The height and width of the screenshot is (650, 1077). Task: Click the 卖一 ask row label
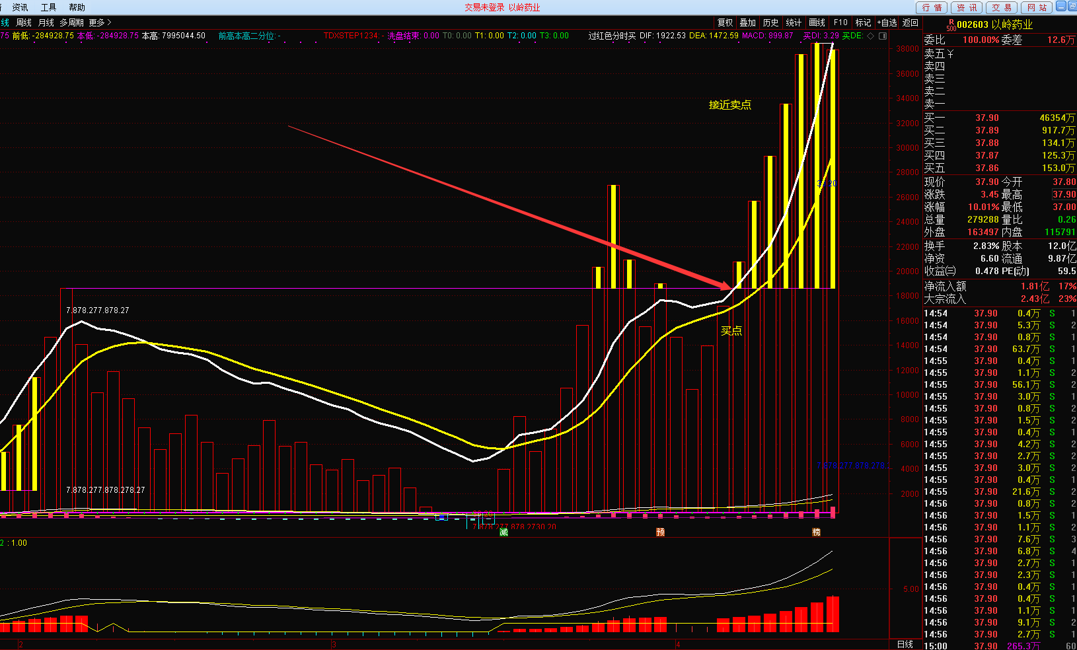pos(934,104)
